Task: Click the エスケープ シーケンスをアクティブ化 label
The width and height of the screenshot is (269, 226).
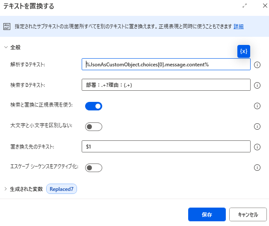Action: point(44,167)
